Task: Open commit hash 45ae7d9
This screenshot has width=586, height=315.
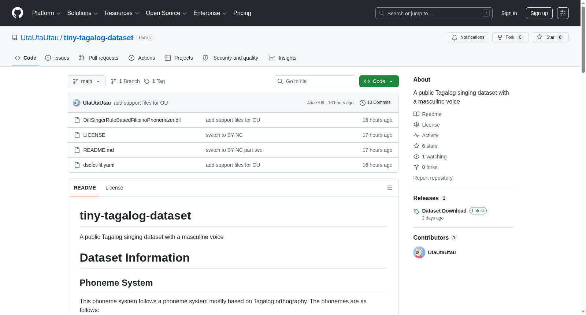Action: (x=316, y=103)
